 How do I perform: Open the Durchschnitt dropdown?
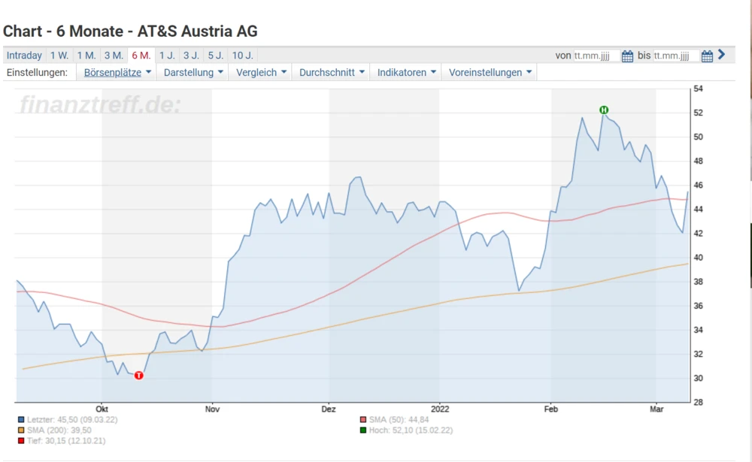[x=332, y=73]
